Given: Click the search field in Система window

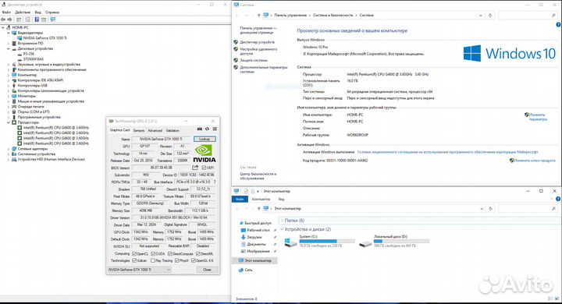Looking at the screenshot, I should (x=528, y=16).
